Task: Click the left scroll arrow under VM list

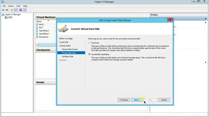Action: 37,45
